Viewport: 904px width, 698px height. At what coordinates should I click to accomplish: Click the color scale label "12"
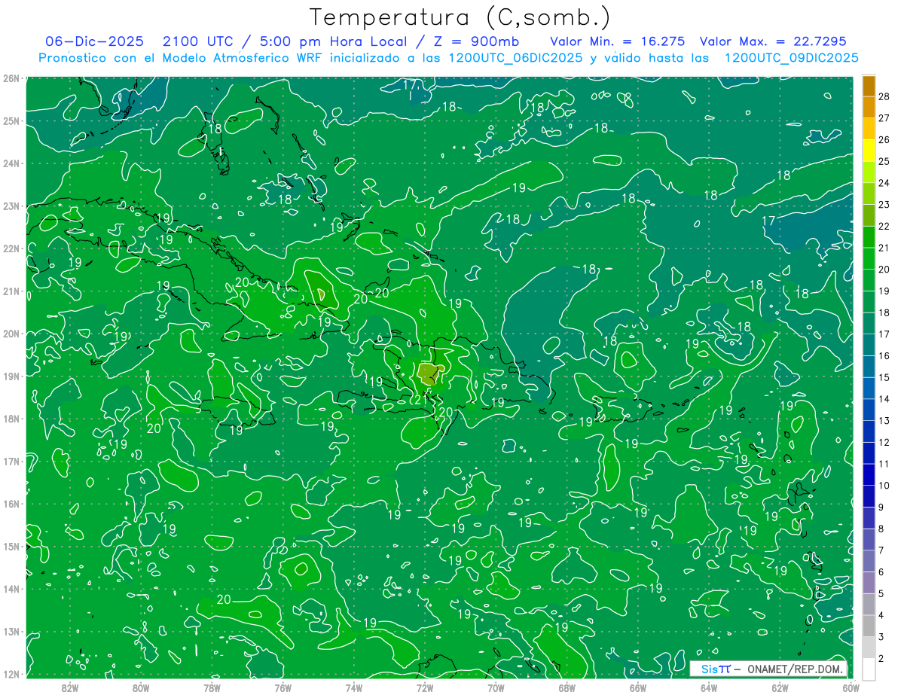[884, 442]
